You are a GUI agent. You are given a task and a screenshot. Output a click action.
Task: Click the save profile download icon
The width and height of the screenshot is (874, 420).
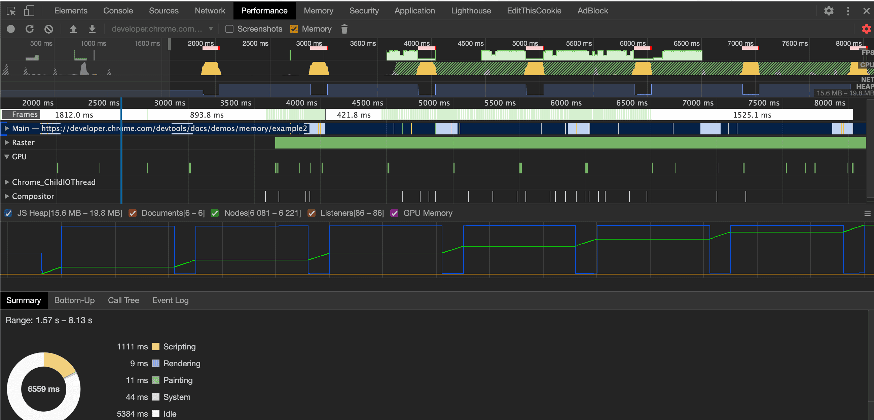point(92,29)
